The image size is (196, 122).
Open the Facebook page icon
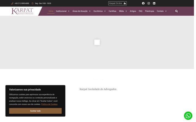143,3
